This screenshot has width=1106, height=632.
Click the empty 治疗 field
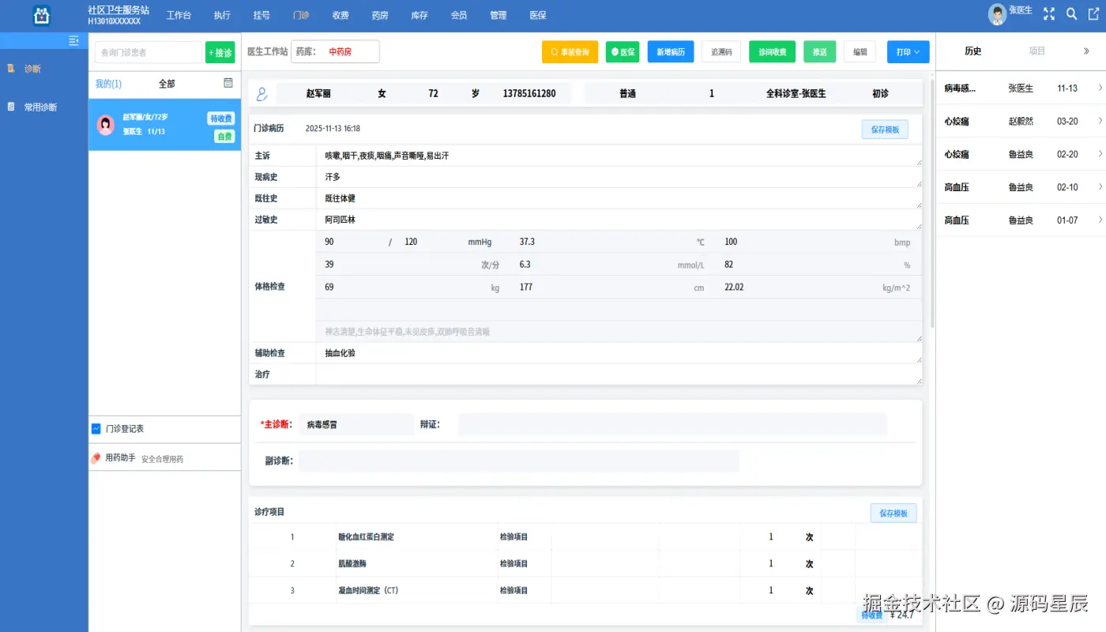(619, 374)
